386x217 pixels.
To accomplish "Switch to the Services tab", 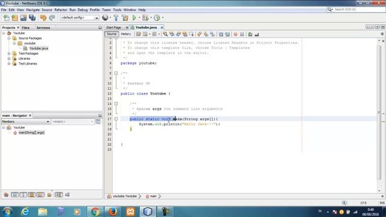I will 43,28.
